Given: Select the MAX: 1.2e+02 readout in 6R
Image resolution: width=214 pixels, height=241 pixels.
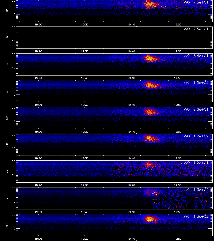Looking at the screenshot, I should (196, 136).
